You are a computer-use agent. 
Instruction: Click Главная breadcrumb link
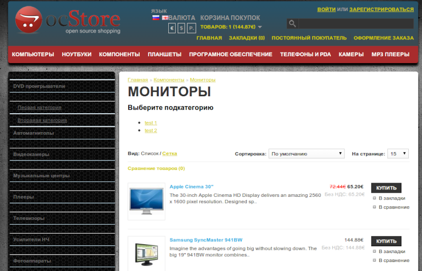138,80
